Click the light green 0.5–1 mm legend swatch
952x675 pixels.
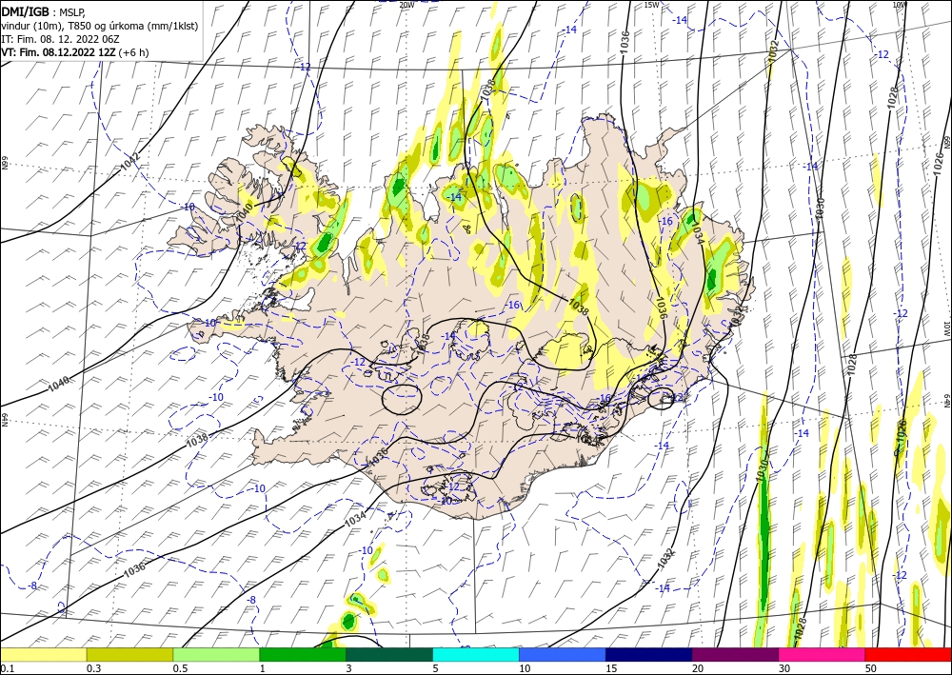pos(216,654)
